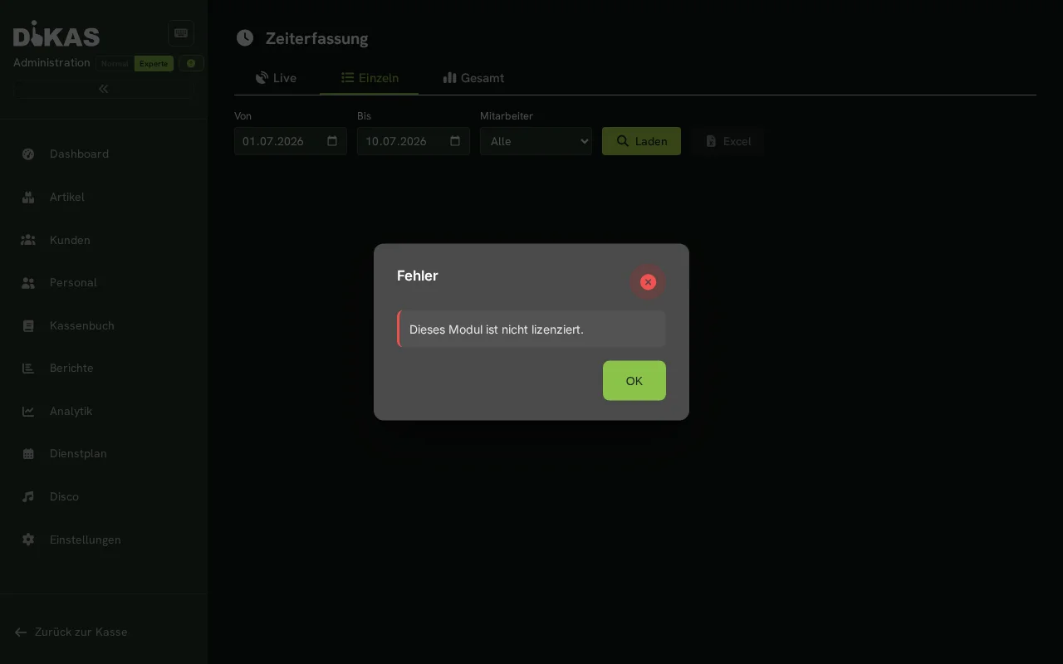
Task: Click the Administration label in the sidebar
Action: point(51,63)
